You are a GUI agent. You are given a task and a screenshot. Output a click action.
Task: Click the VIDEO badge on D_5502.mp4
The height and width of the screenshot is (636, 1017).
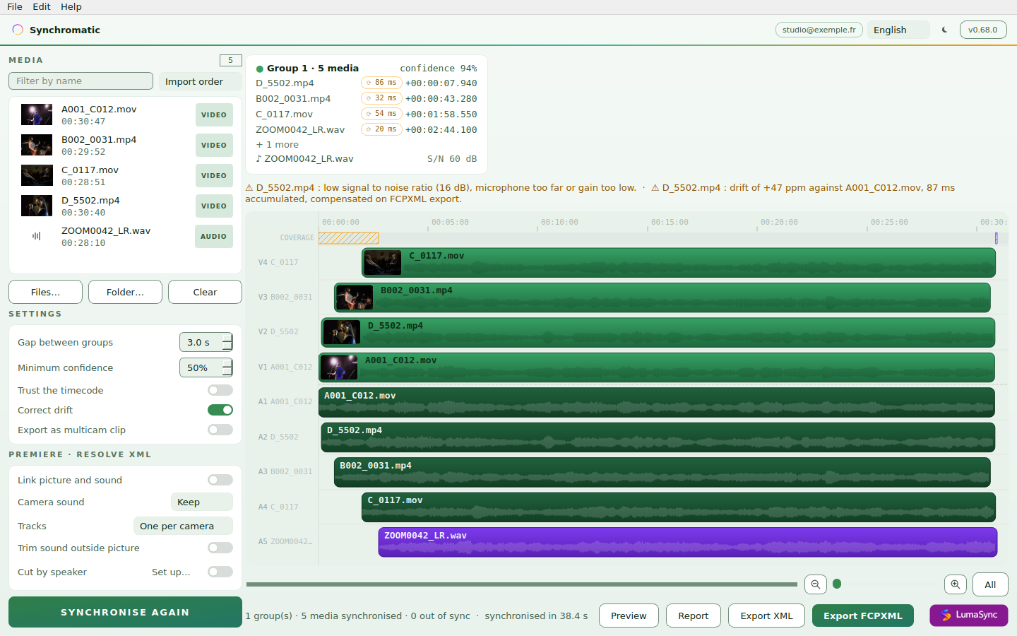pyautogui.click(x=214, y=206)
